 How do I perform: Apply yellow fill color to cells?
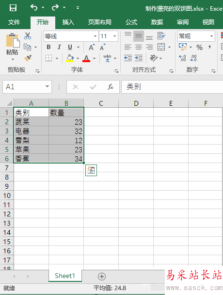(70, 58)
